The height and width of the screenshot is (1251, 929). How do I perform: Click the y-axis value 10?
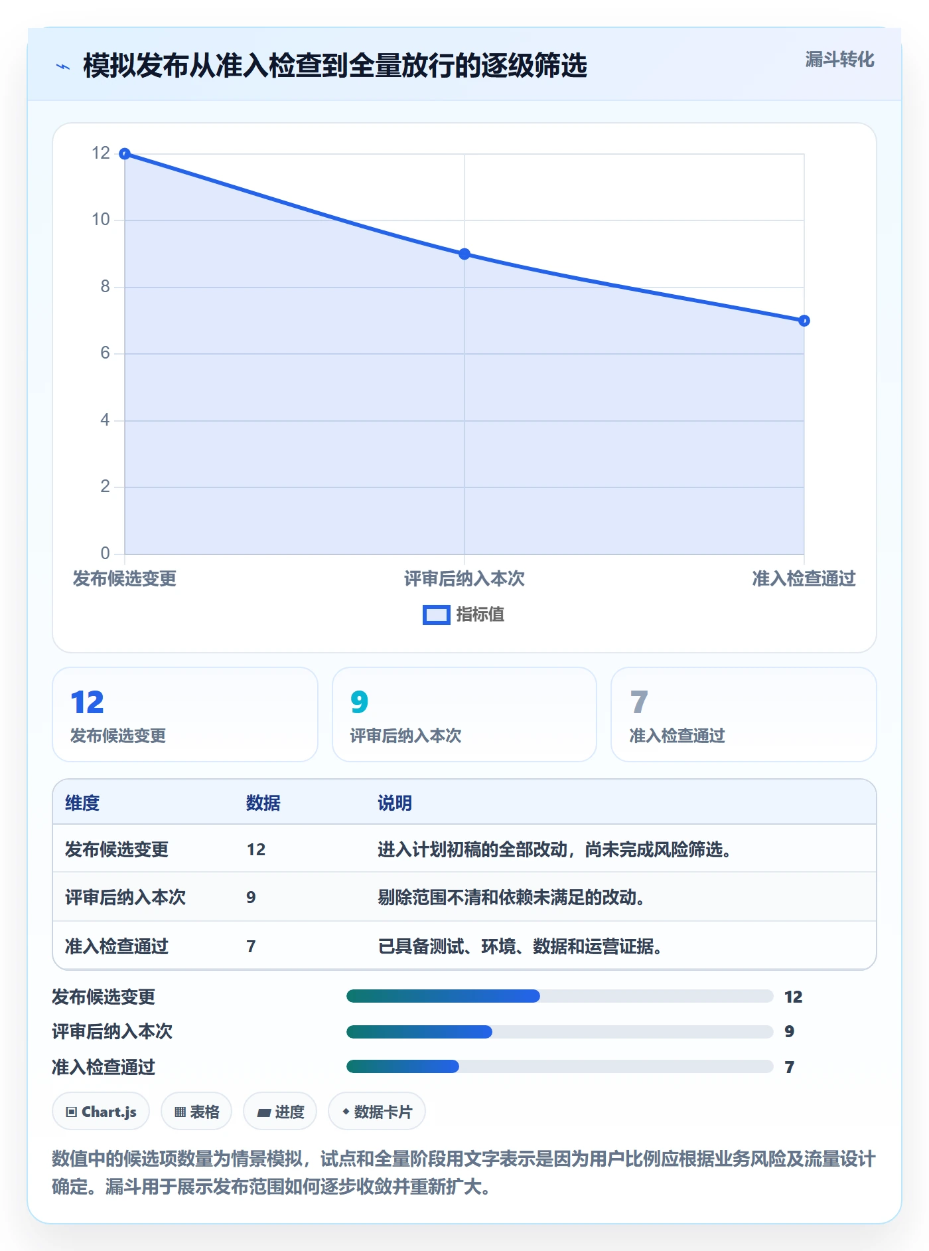pyautogui.click(x=101, y=220)
